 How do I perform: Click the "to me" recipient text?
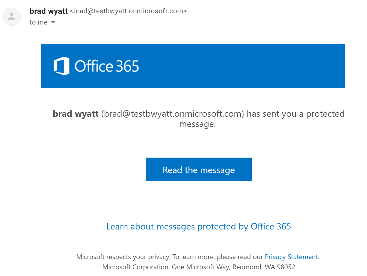coord(39,22)
